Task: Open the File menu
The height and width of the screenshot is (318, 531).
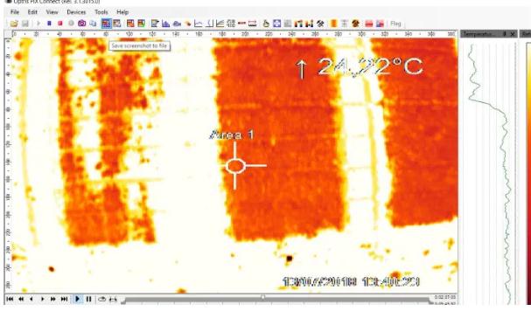Action: click(x=15, y=12)
